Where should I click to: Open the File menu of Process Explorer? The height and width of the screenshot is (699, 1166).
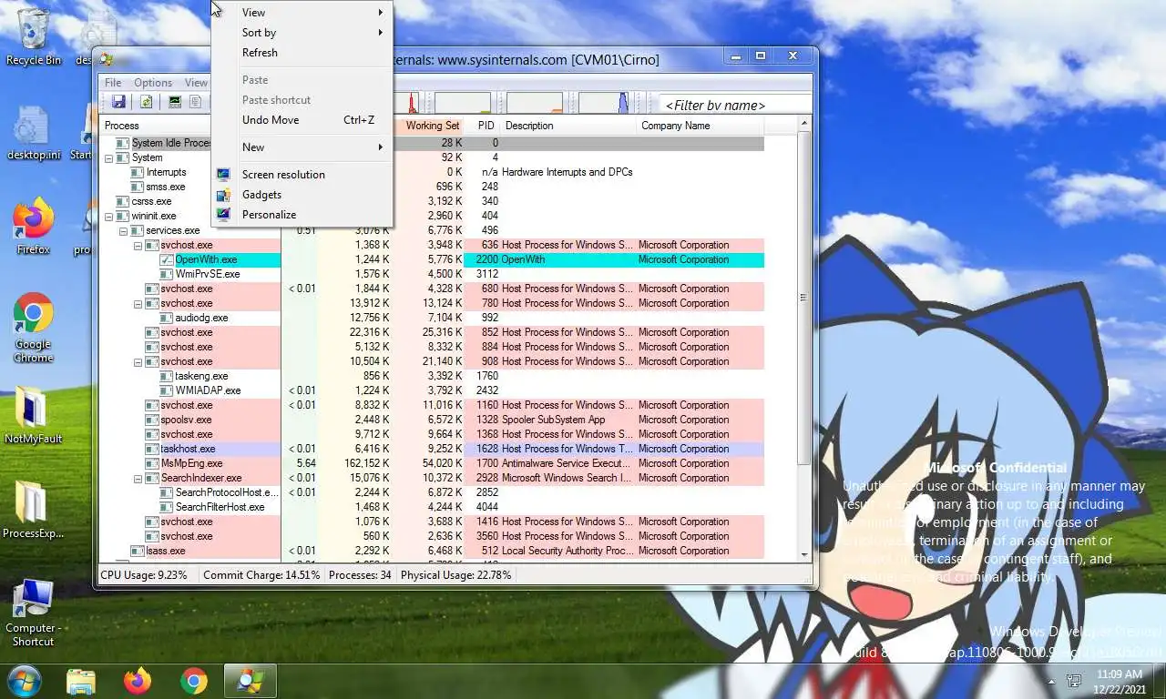point(113,82)
